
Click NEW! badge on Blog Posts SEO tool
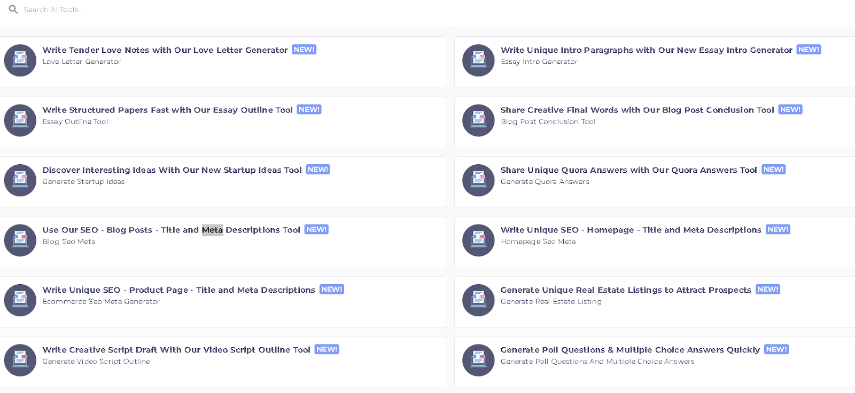click(x=316, y=229)
